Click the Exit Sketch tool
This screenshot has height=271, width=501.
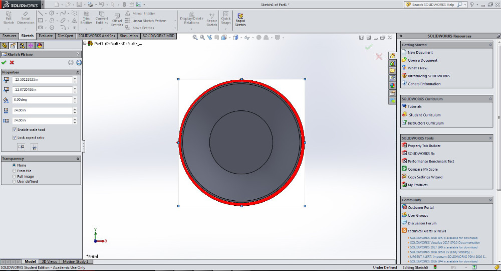click(9, 18)
